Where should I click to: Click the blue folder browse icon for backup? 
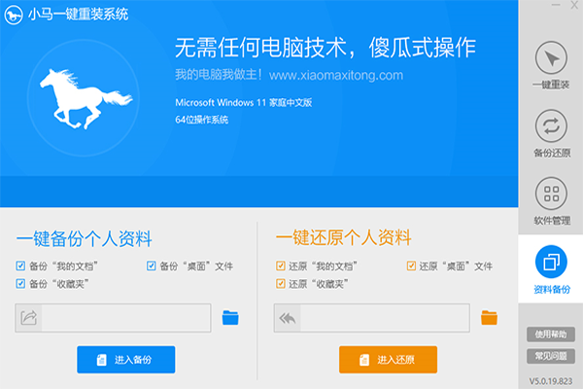point(230,317)
